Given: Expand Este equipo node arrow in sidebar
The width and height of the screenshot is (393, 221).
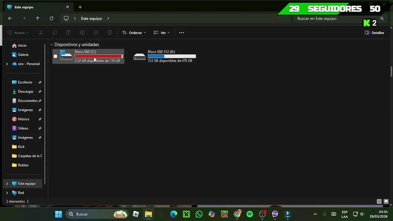Looking at the screenshot, I should [x=7, y=184].
